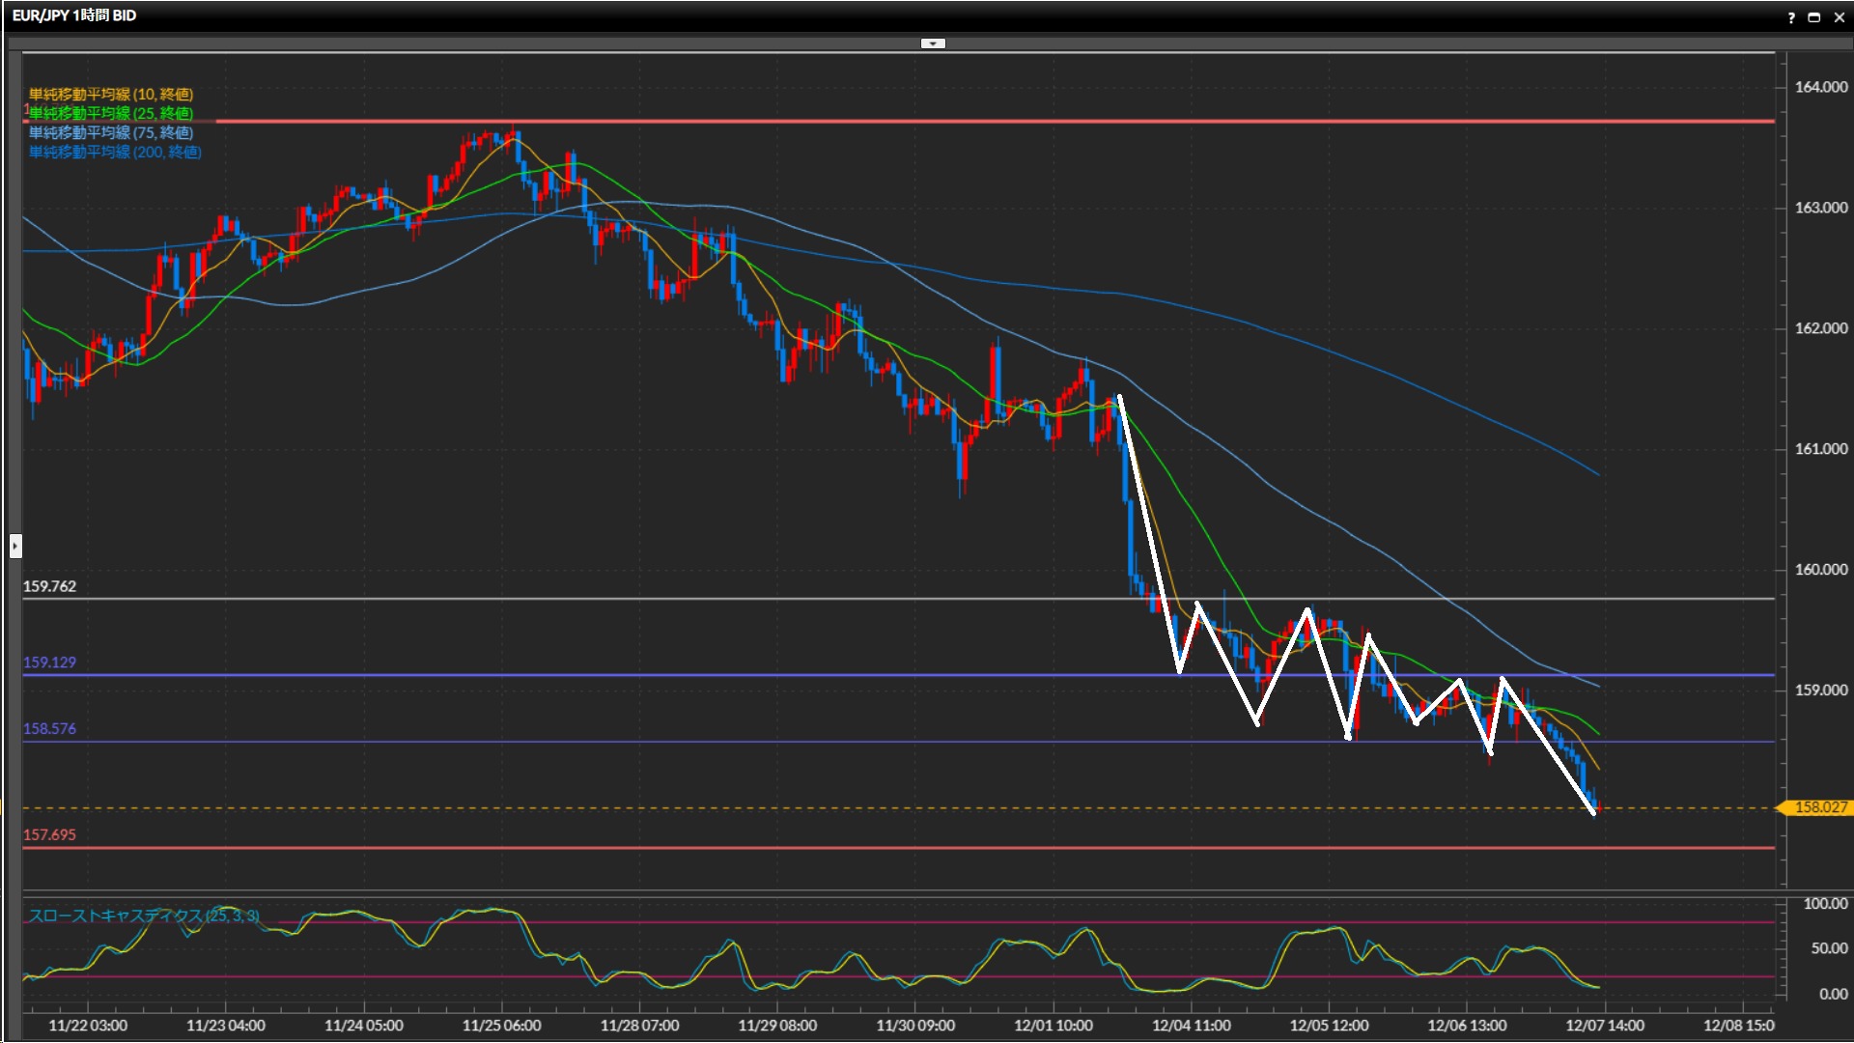Click the 単純移動平均線 (75, 終値) indicator label
This screenshot has height=1043, width=1854.
click(111, 132)
